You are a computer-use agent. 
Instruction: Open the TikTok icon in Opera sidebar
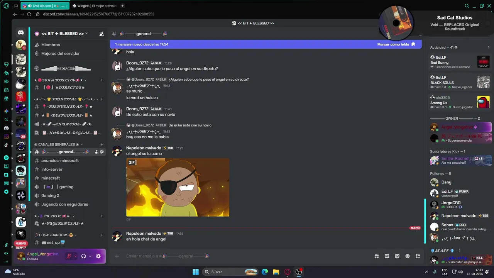click(6, 145)
